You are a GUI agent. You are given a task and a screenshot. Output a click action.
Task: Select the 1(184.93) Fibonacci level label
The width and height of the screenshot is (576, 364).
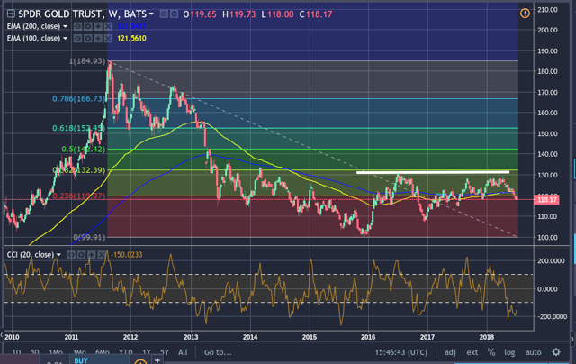[87, 60]
